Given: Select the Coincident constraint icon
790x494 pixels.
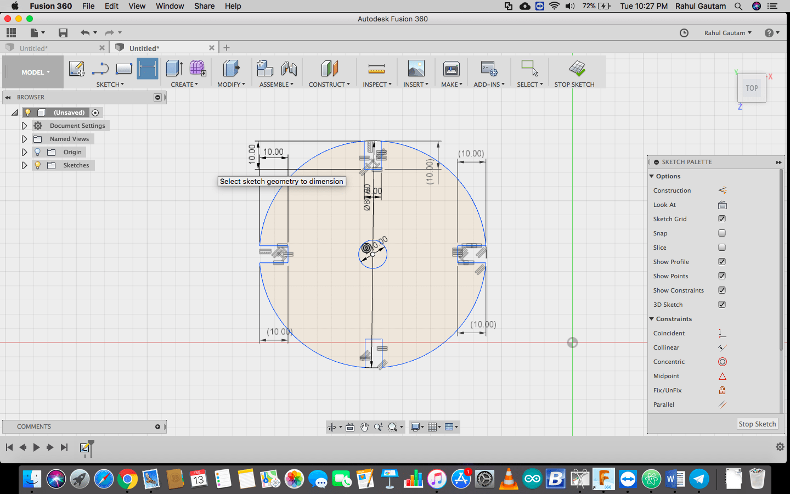Looking at the screenshot, I should coord(723,333).
